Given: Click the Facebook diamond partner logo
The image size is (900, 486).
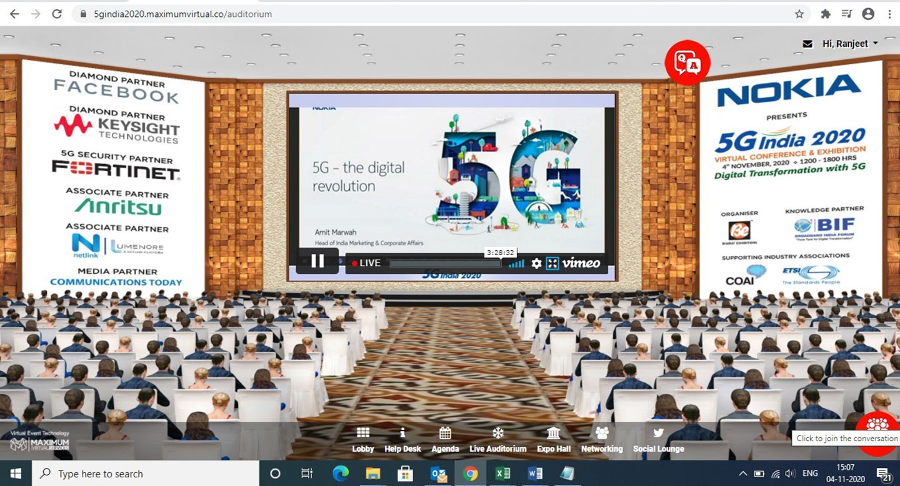Looking at the screenshot, I should [x=116, y=91].
